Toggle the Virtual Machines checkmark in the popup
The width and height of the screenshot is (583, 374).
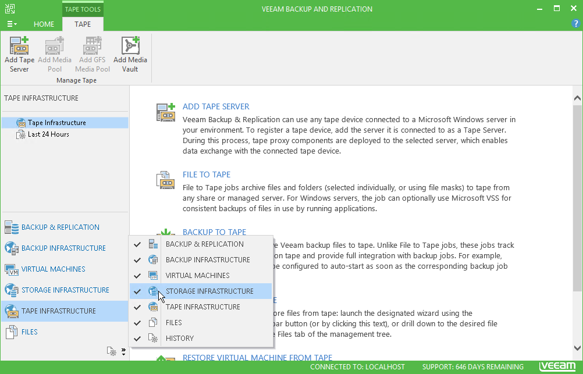137,276
